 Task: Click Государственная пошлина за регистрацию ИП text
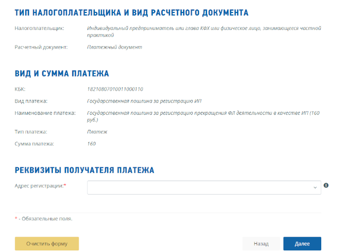click(x=144, y=101)
